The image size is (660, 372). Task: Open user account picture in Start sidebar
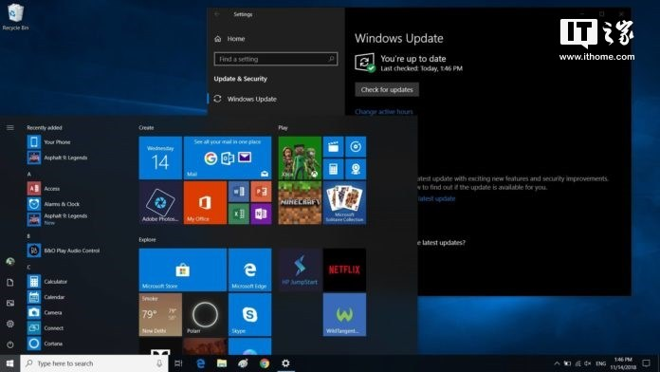10,262
